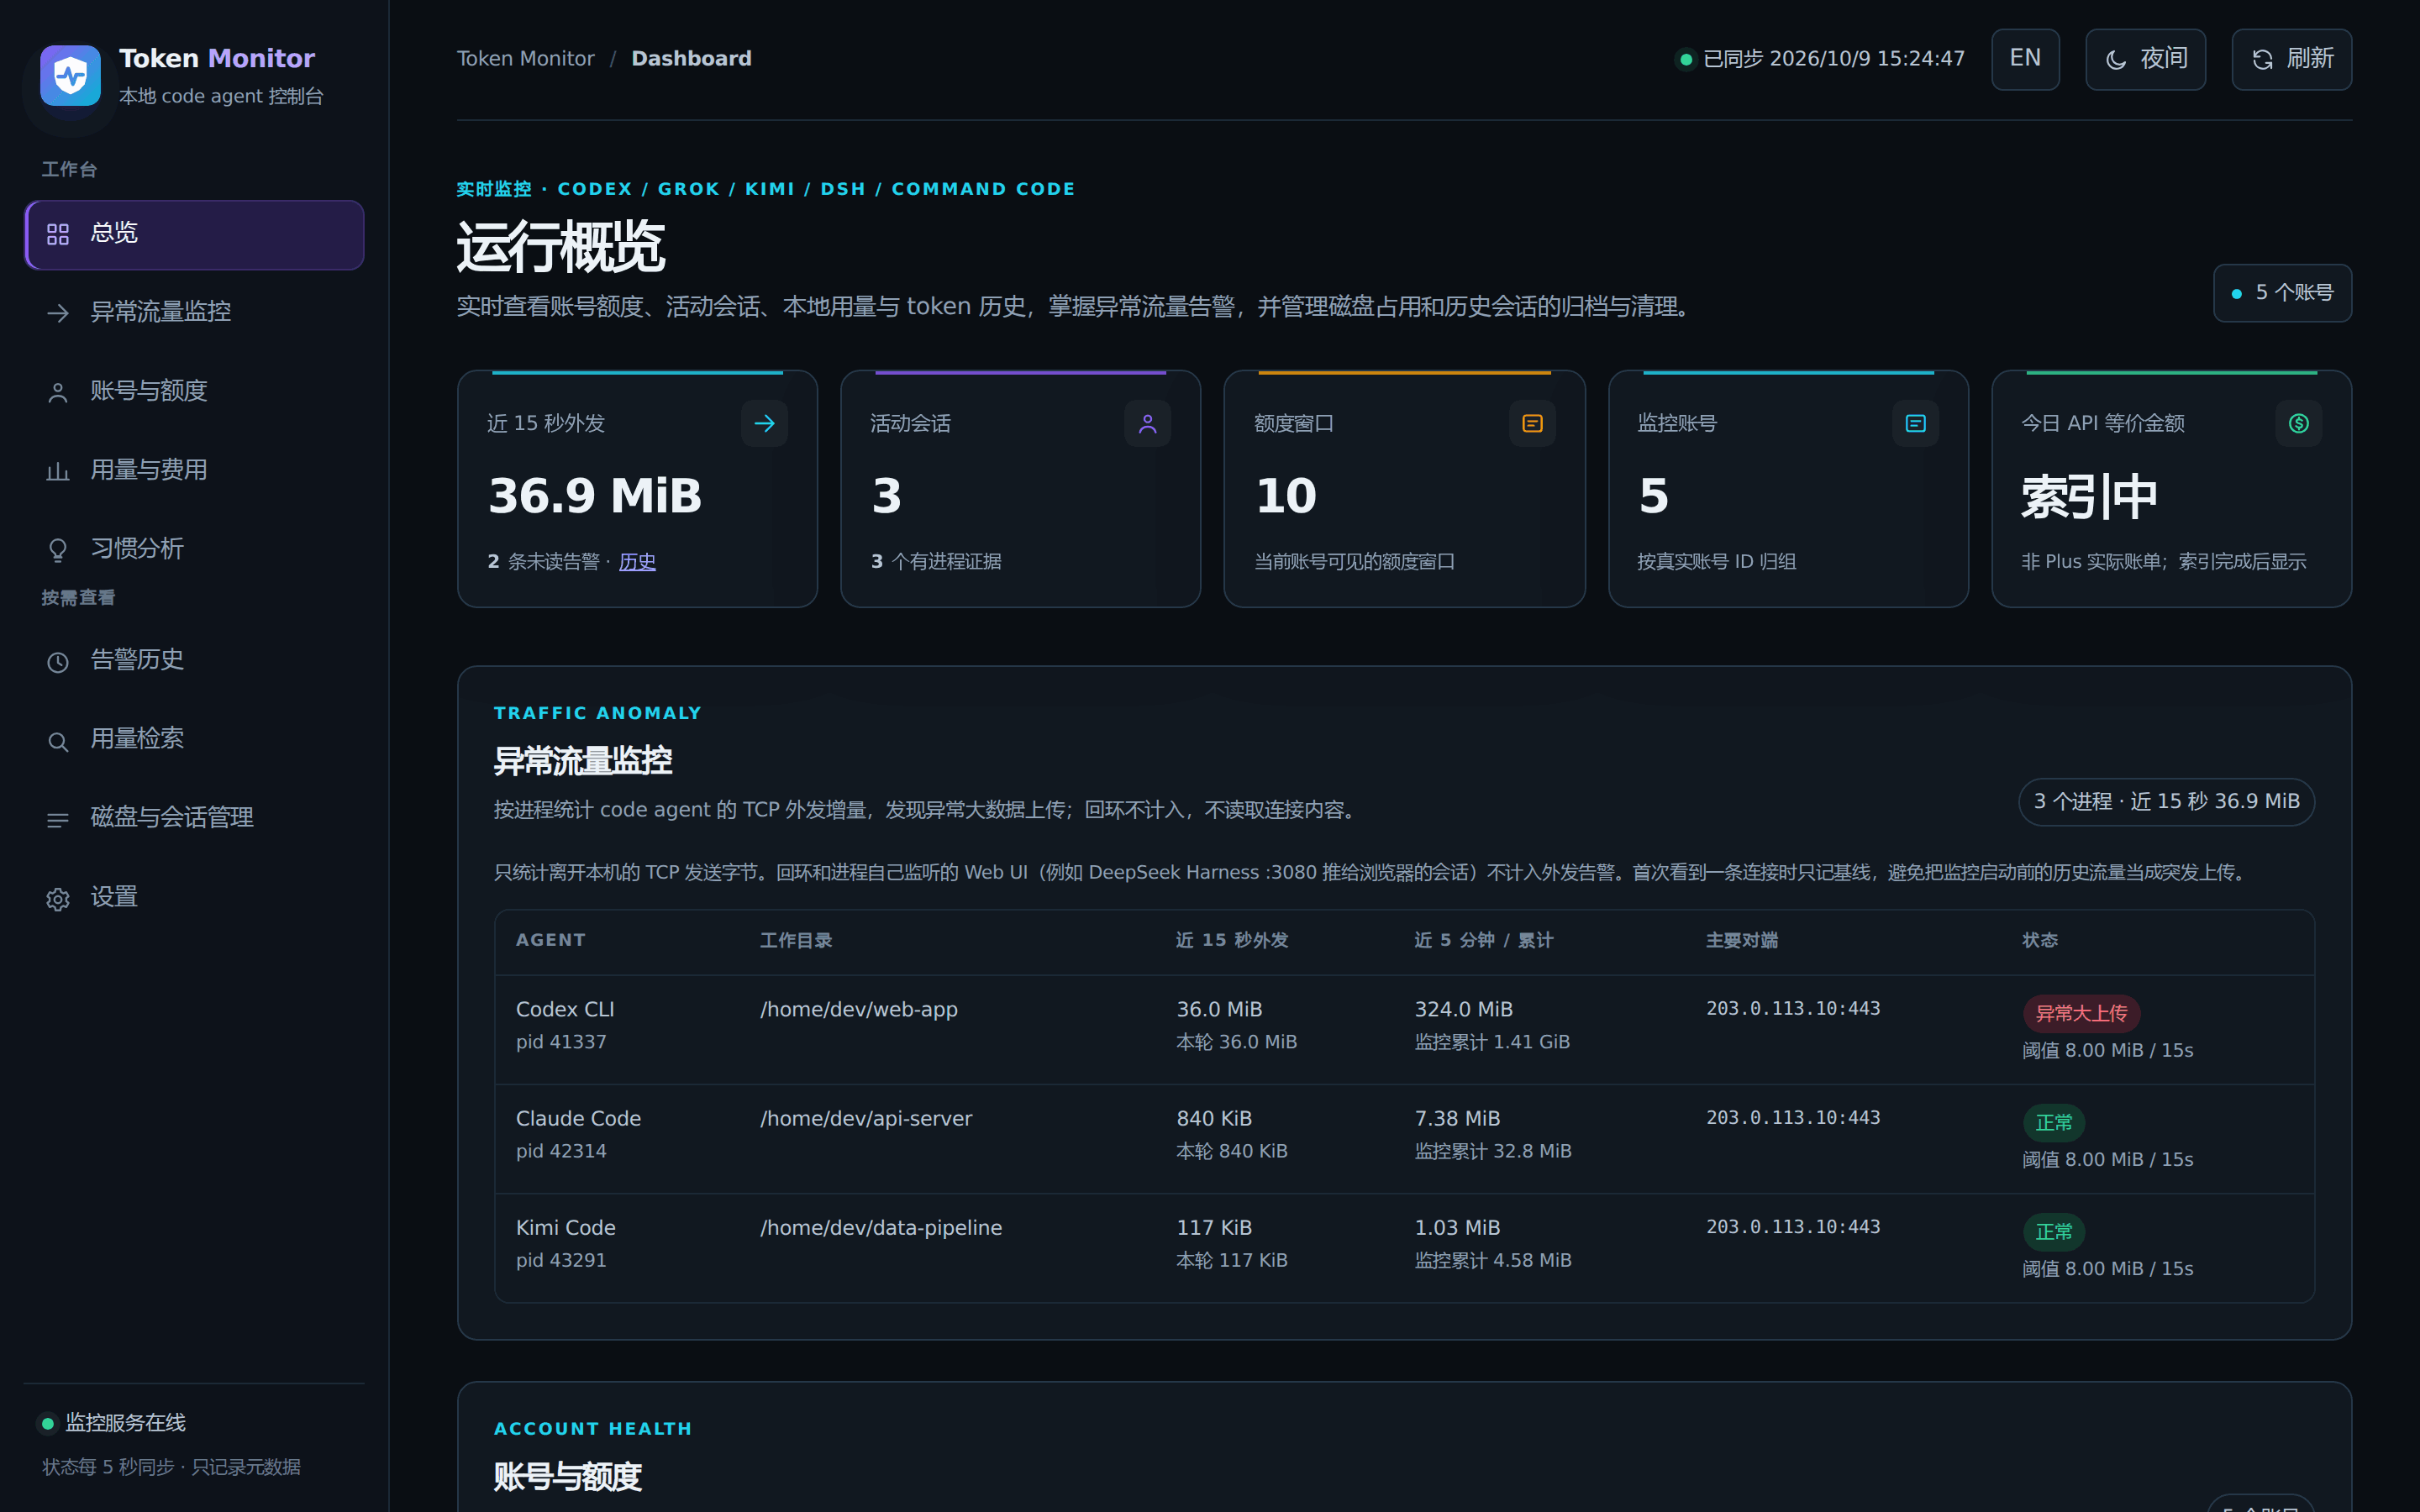Click the Codex CLI agent cell

pyautogui.click(x=565, y=1010)
